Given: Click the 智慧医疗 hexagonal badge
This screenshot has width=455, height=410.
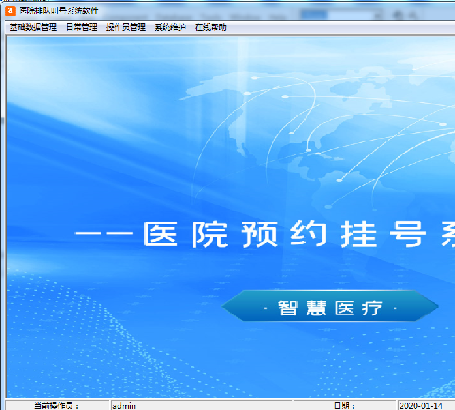Looking at the screenshot, I should (x=330, y=308).
